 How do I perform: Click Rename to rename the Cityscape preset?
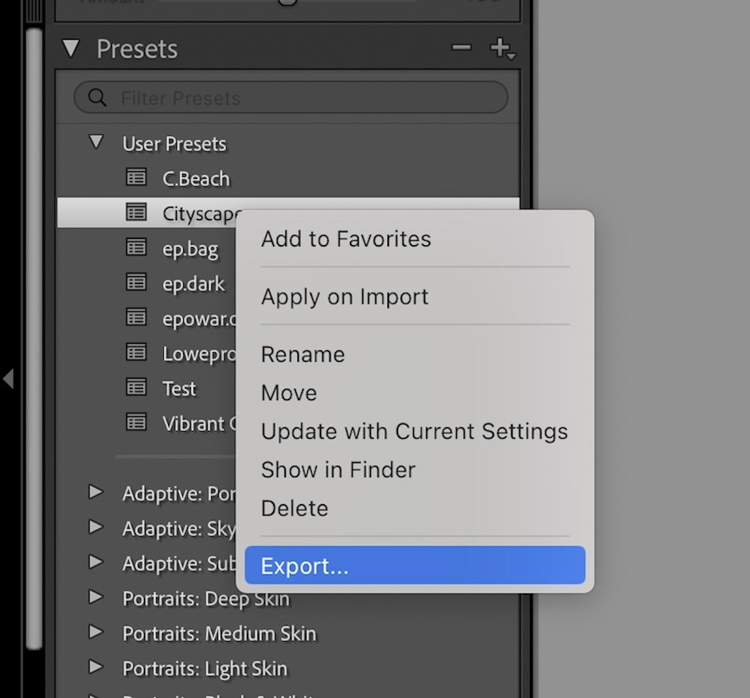(x=302, y=354)
